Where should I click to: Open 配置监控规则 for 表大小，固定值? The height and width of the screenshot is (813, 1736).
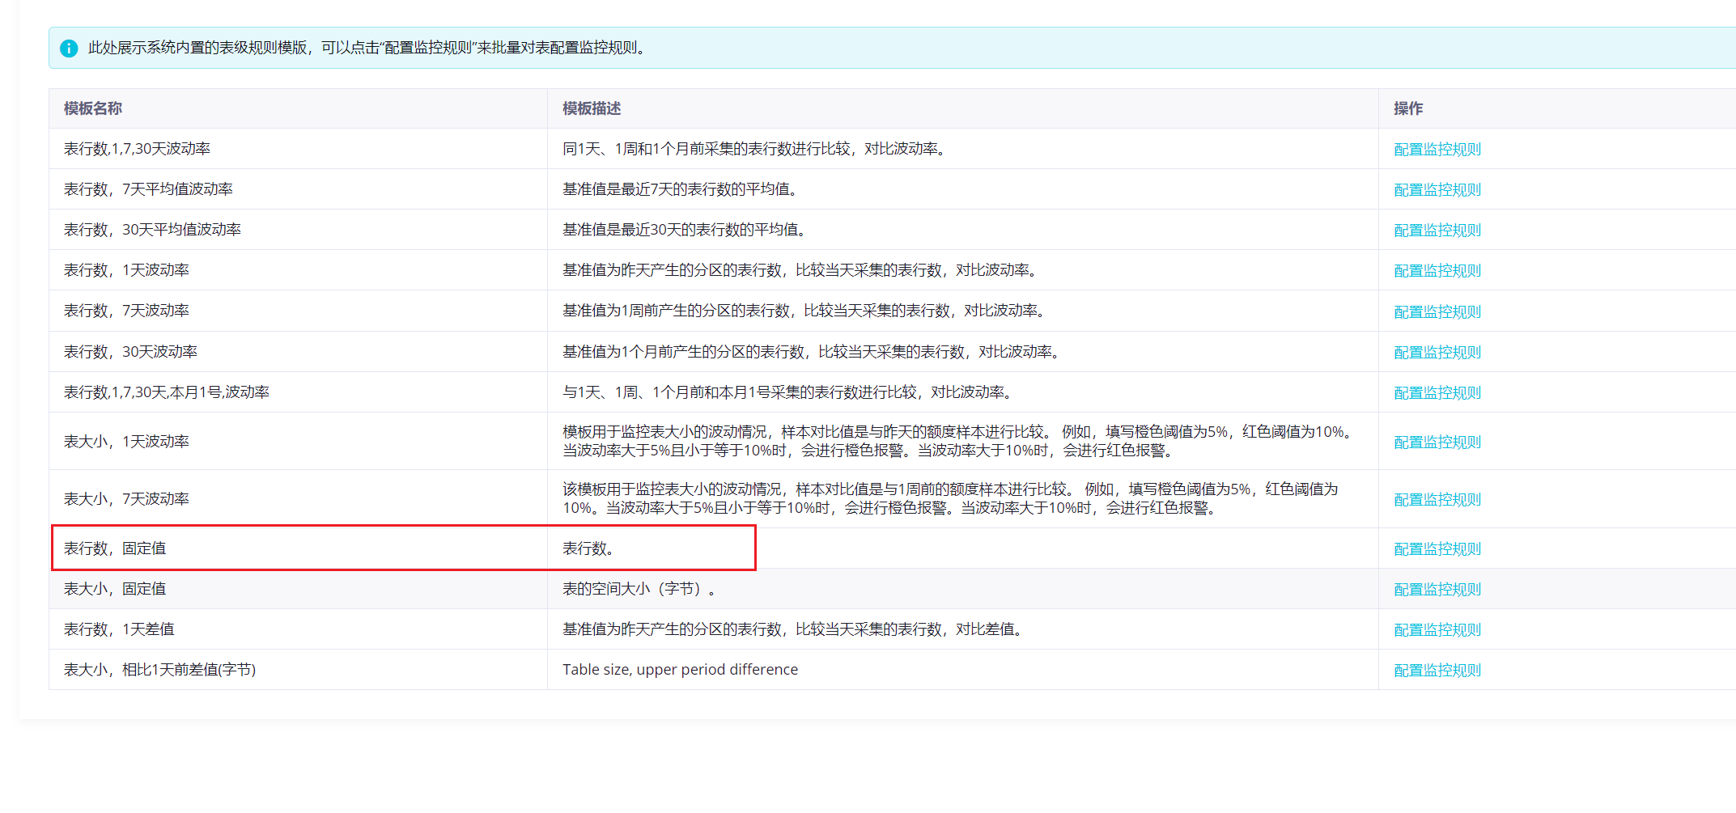point(1437,590)
